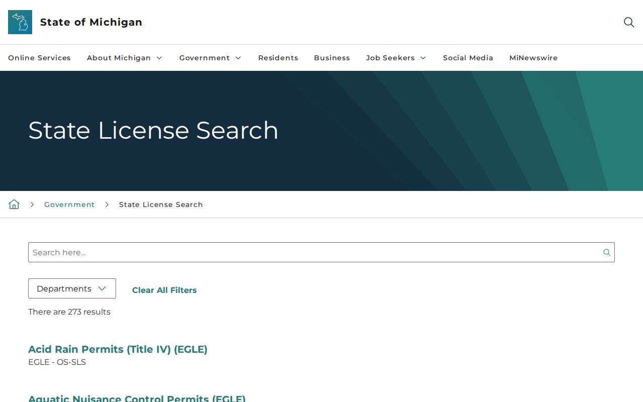Follow the Government breadcrumb link
Screen dimensions: 643x402
69,205
